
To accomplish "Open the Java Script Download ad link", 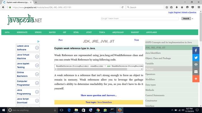I will point(28,101).
